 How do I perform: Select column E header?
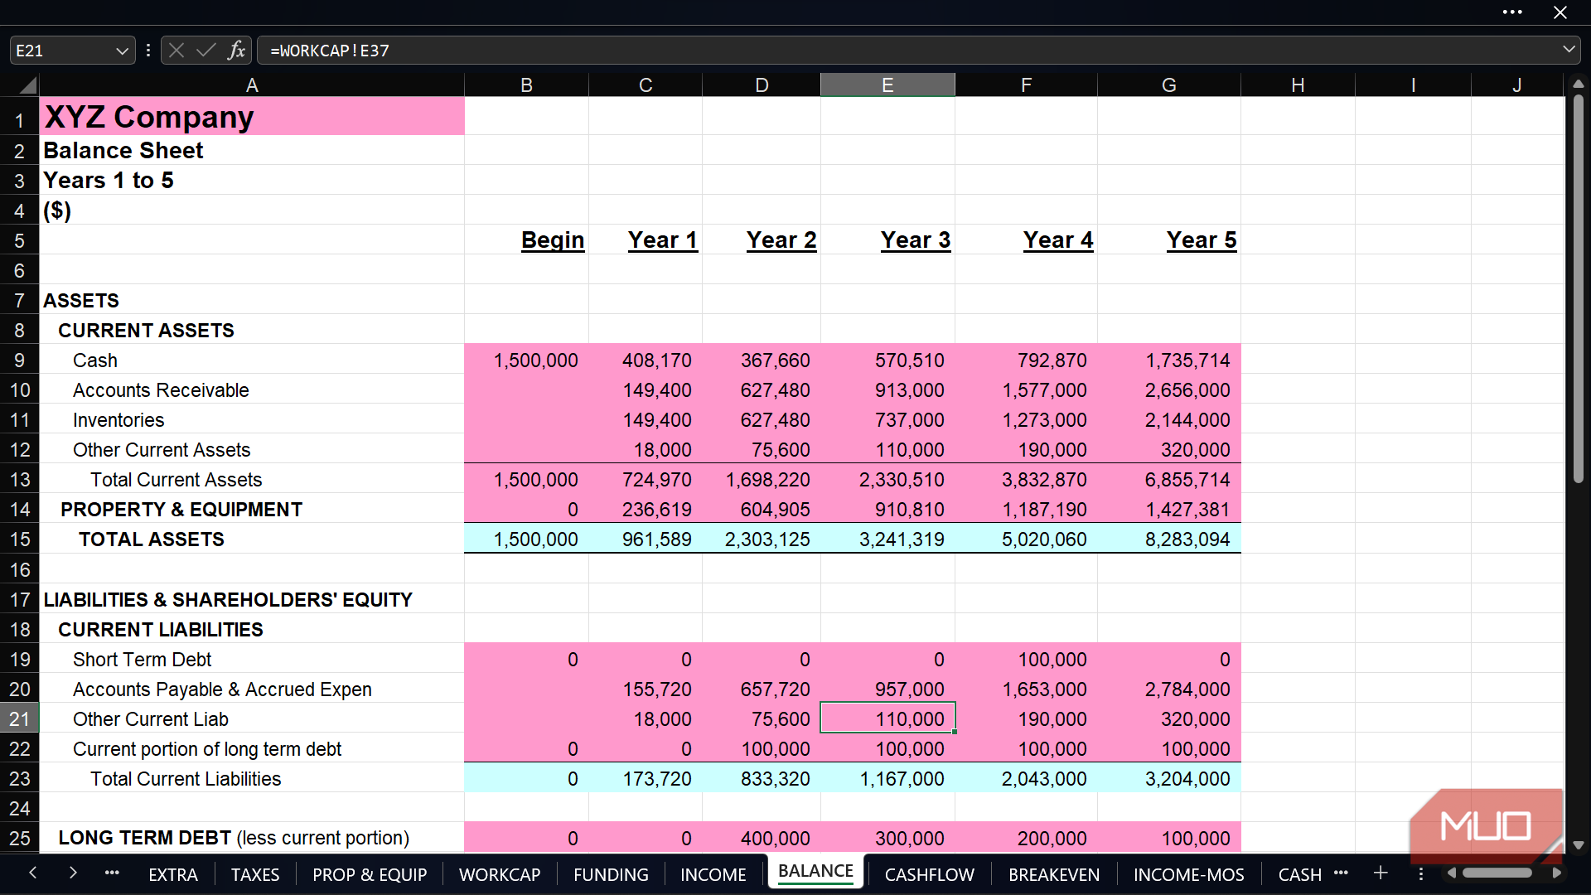887,85
